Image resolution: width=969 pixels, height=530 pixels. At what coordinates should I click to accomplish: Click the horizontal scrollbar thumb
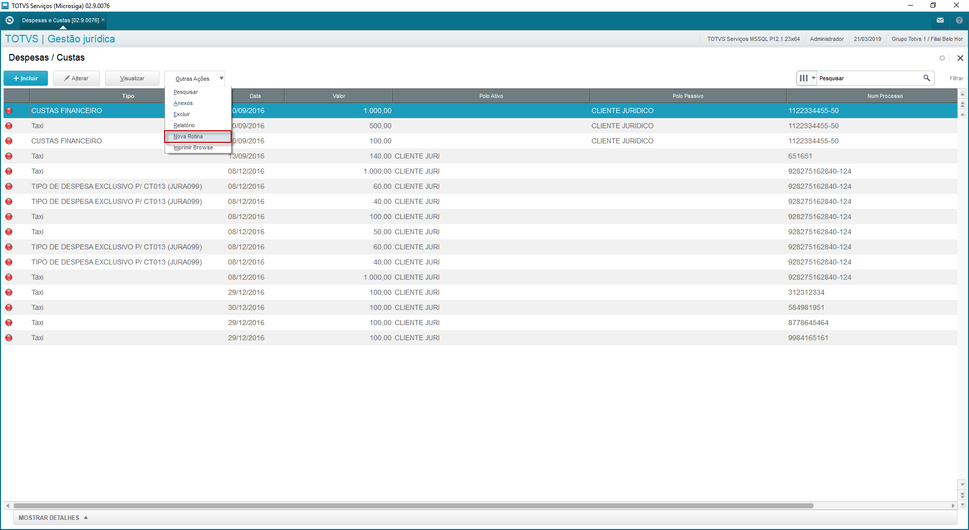[x=413, y=506]
